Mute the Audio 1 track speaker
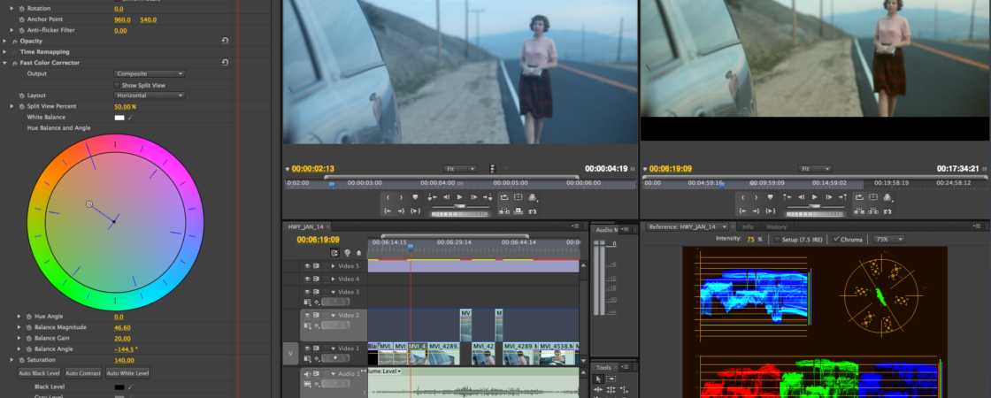991x398 pixels. (307, 374)
